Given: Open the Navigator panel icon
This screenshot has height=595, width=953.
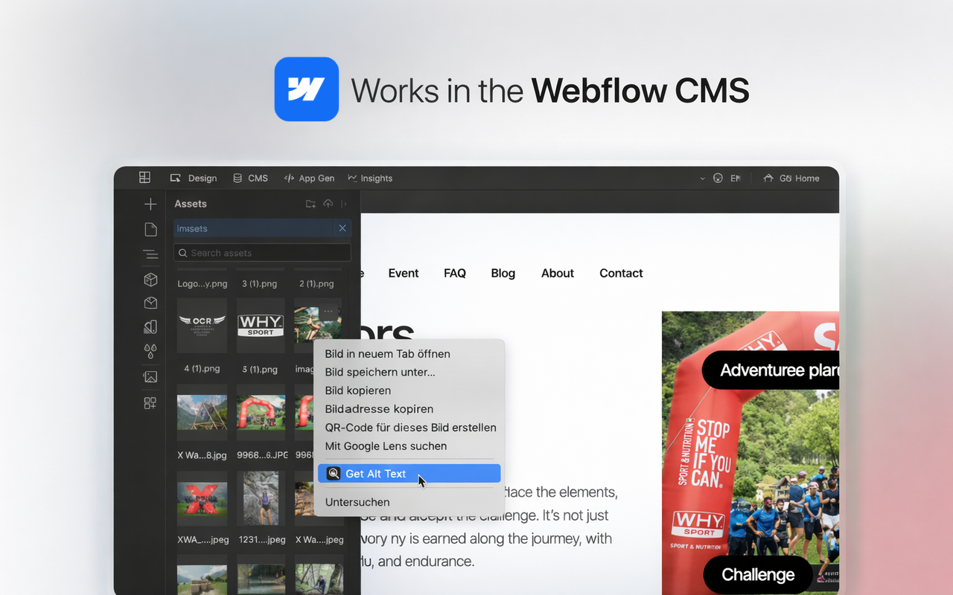Looking at the screenshot, I should click(x=150, y=254).
